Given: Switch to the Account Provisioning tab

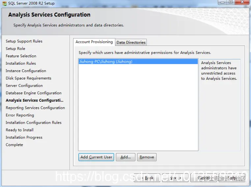Looking at the screenshot, I should [94, 42].
